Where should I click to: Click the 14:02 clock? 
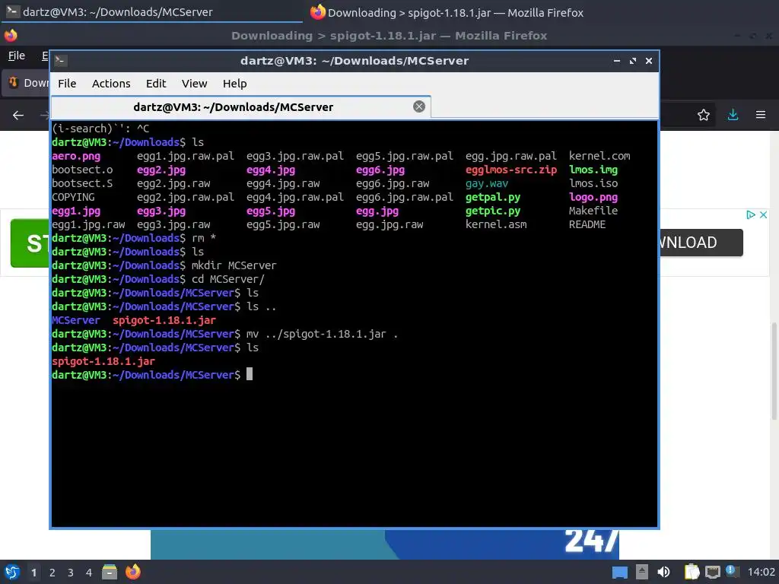click(x=761, y=572)
